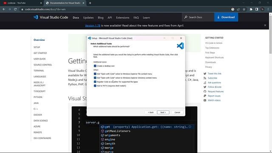Click the profile avatar in Chrome toolbar
Image resolution: width=272 pixels, height=153 pixels.
point(263,9)
